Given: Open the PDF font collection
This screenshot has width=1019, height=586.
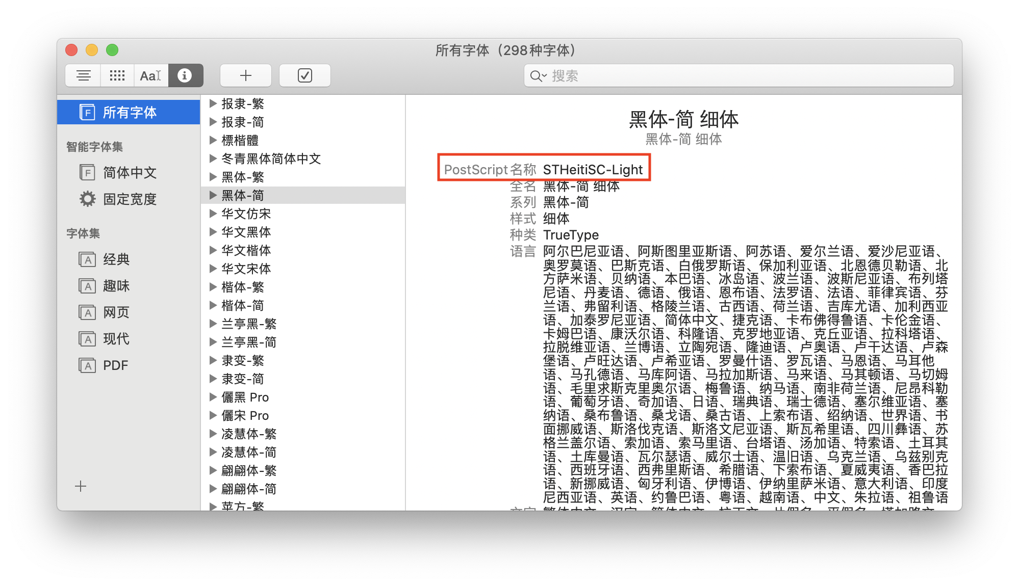Looking at the screenshot, I should point(115,365).
